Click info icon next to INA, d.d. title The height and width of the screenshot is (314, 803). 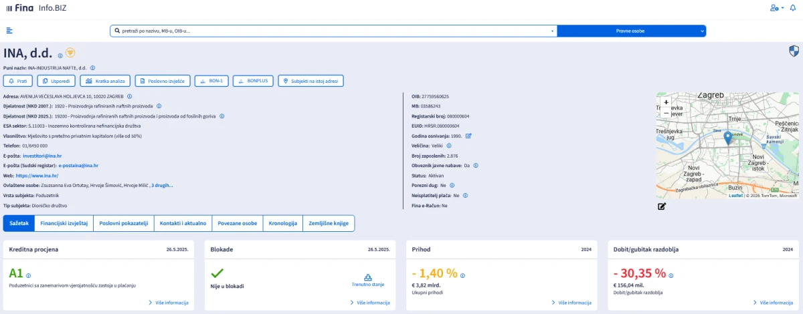[60, 55]
